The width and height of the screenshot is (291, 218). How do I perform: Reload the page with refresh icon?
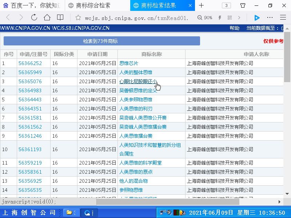(34, 17)
